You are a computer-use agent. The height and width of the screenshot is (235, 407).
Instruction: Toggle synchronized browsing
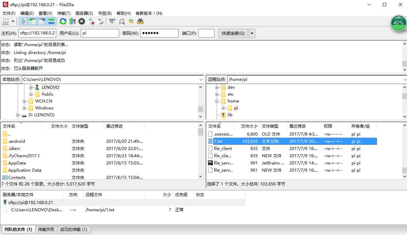[131, 21]
